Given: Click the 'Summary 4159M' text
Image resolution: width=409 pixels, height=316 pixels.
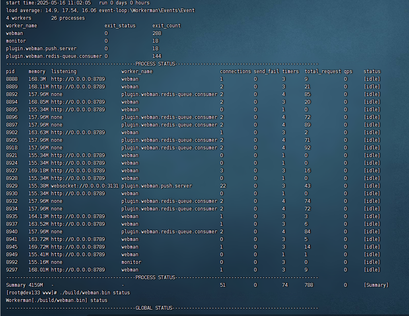Looking at the screenshot, I should tap(25, 285).
